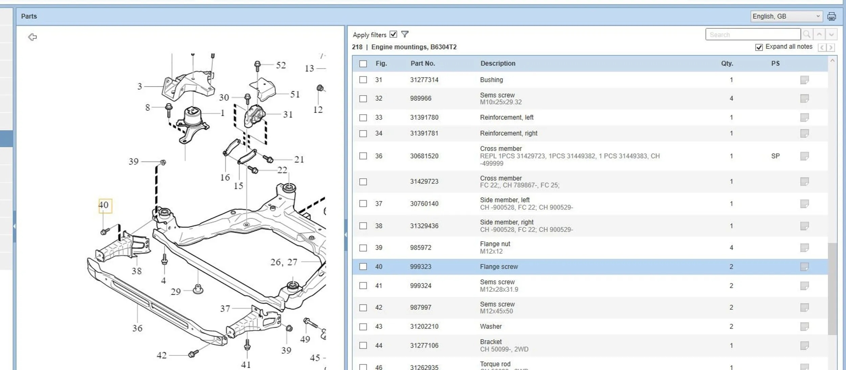
Task: Open the English, GB language dropdown
Action: point(786,16)
